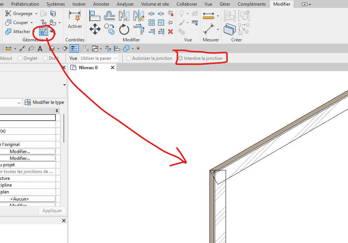Image resolution: width=348 pixels, height=243 pixels.
Task: Select the Rotate tool
Action: point(124,29)
